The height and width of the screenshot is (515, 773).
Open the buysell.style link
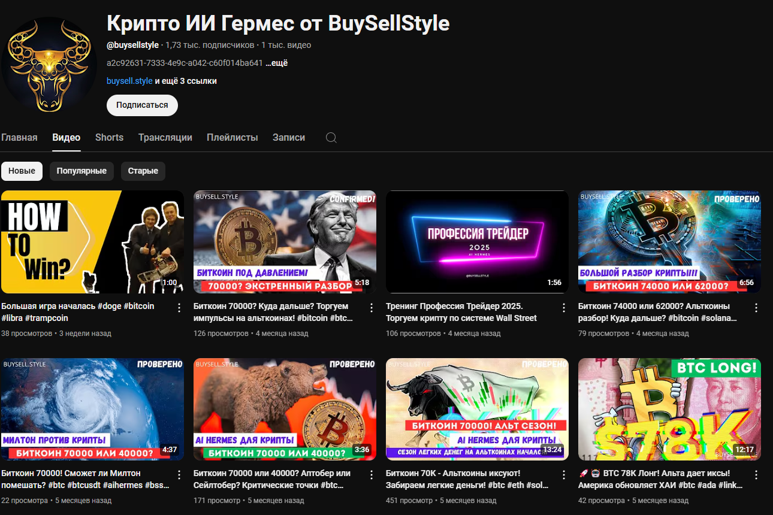click(129, 81)
